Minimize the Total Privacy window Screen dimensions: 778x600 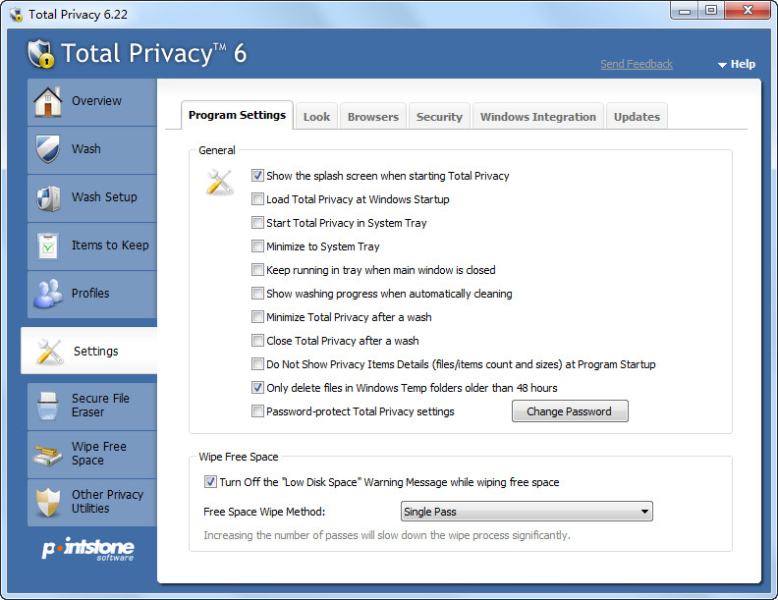coord(685,11)
